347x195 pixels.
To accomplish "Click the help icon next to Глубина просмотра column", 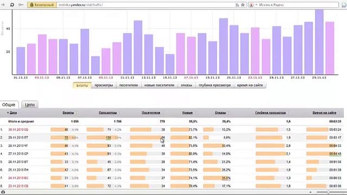I will tap(288, 113).
